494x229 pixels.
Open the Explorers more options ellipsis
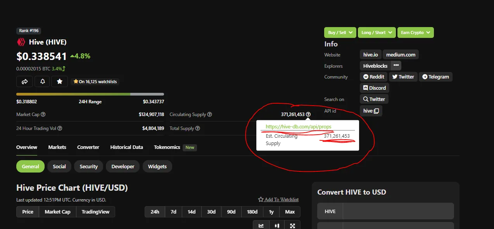[x=396, y=65]
